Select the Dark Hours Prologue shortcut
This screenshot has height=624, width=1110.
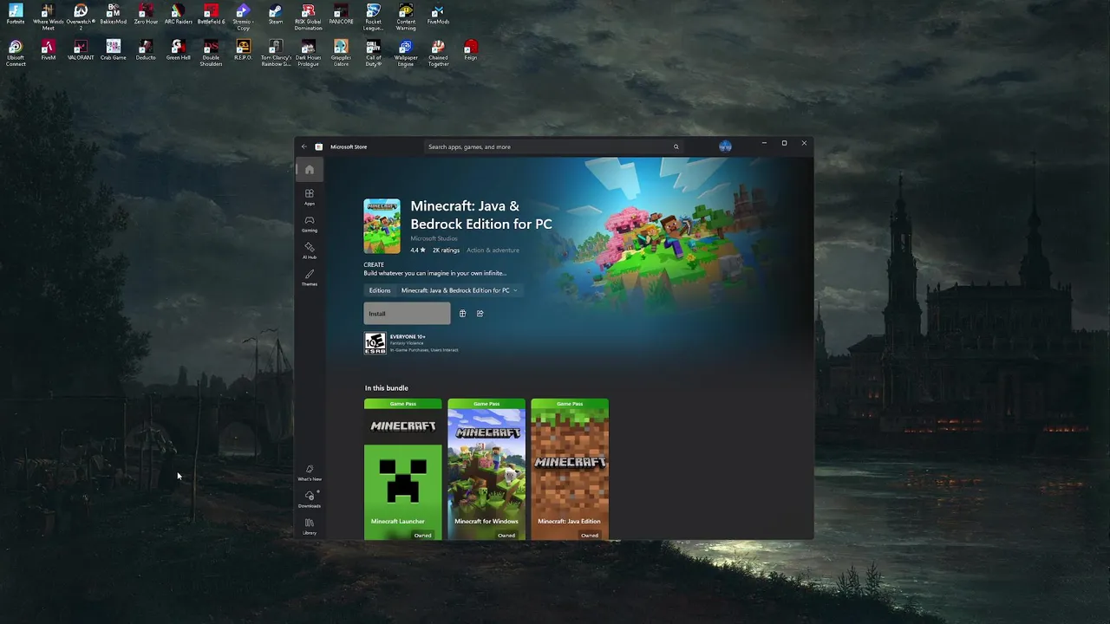point(308,53)
